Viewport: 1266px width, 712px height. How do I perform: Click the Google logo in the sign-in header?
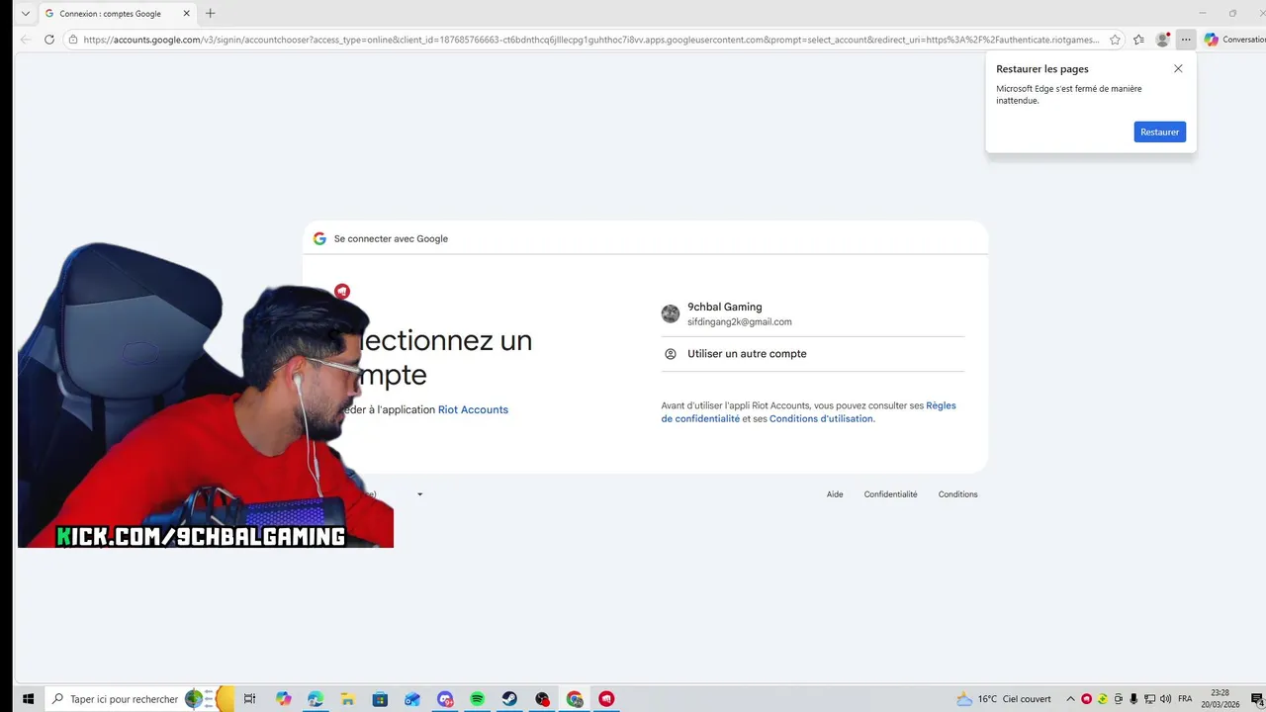pyautogui.click(x=319, y=238)
